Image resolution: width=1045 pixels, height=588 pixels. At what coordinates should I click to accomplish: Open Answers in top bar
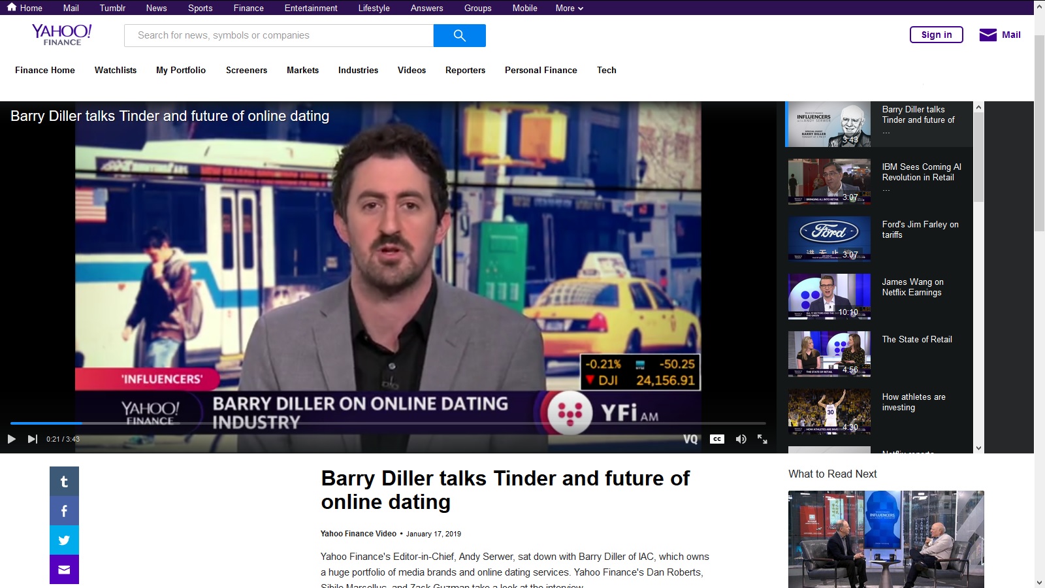tap(427, 8)
